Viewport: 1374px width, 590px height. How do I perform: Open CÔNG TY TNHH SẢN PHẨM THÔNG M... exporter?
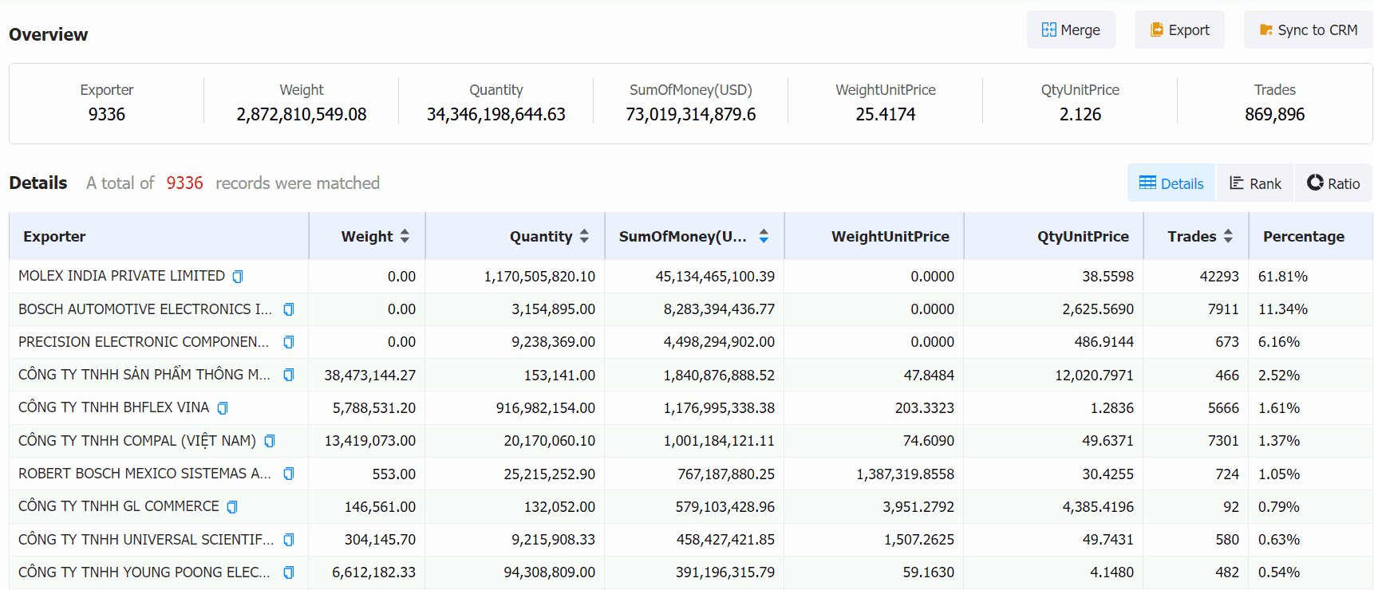[144, 375]
